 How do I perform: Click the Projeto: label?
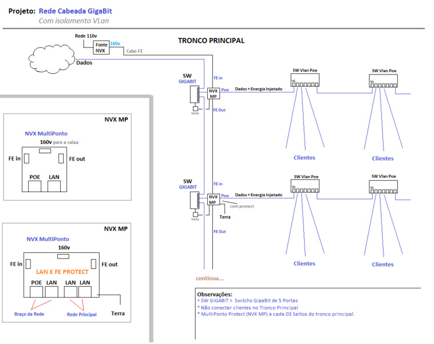(x=22, y=11)
